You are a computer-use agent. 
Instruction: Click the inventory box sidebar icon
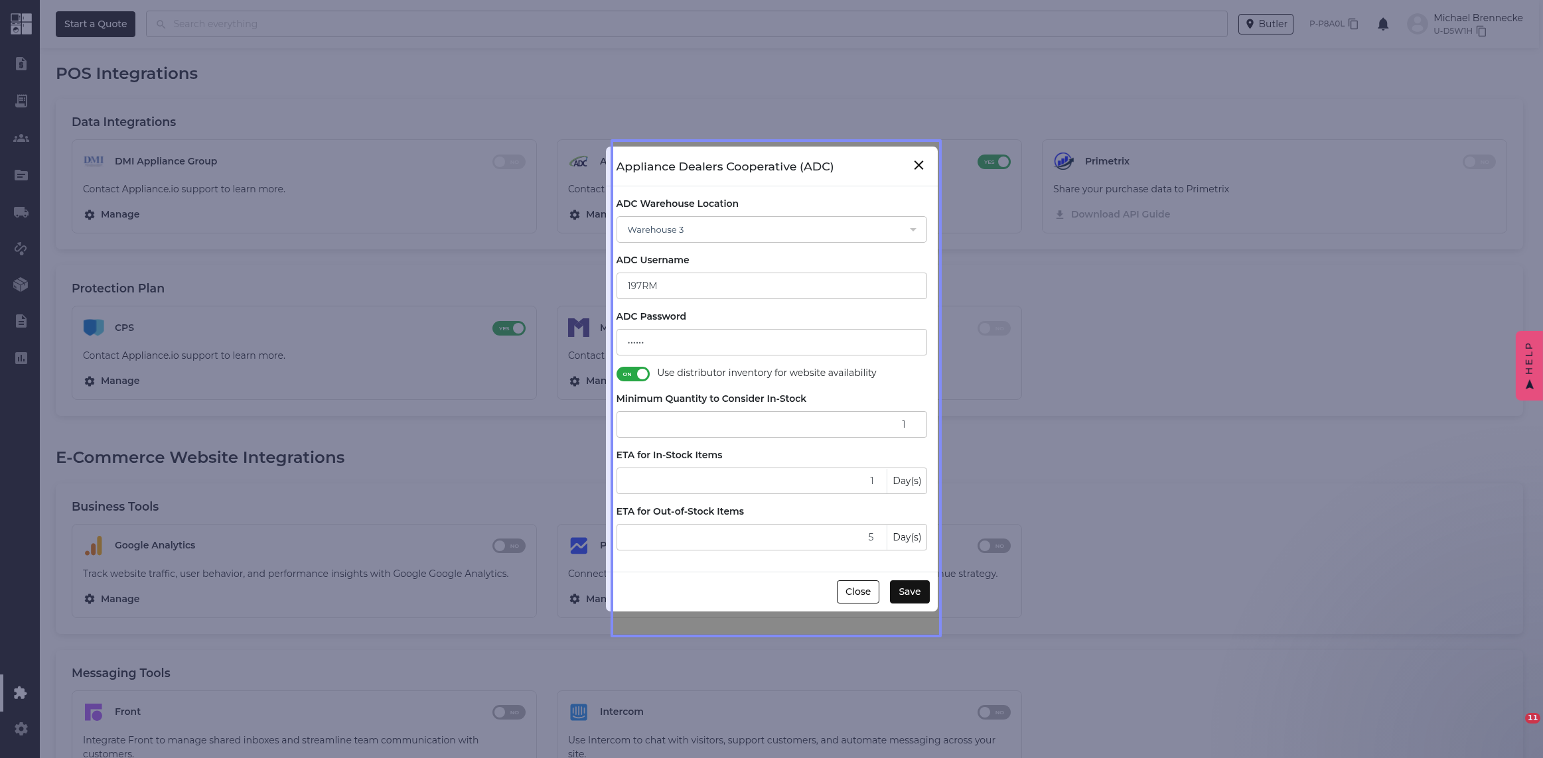pos(21,284)
